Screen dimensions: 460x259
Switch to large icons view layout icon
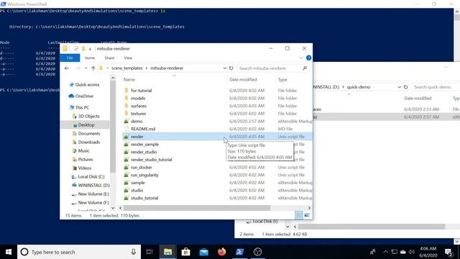[x=307, y=215]
